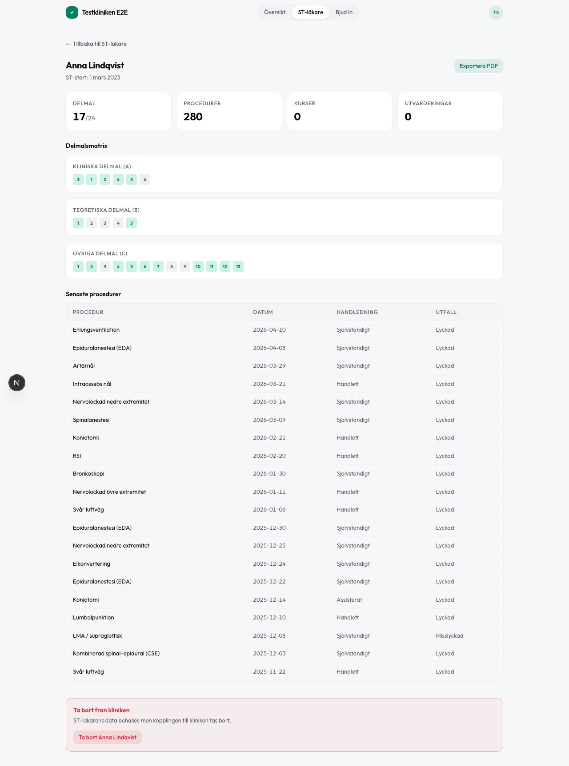This screenshot has width=569, height=766.
Task: Select övriga delmal chip 13
Action: point(238,267)
